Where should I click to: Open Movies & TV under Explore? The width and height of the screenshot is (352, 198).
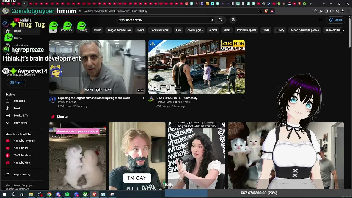point(21,116)
